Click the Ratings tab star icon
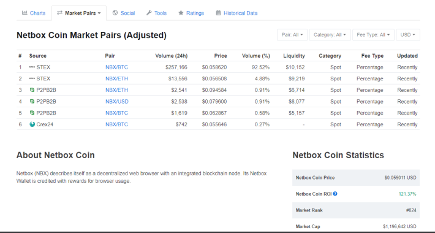This screenshot has height=233, width=435. click(181, 13)
